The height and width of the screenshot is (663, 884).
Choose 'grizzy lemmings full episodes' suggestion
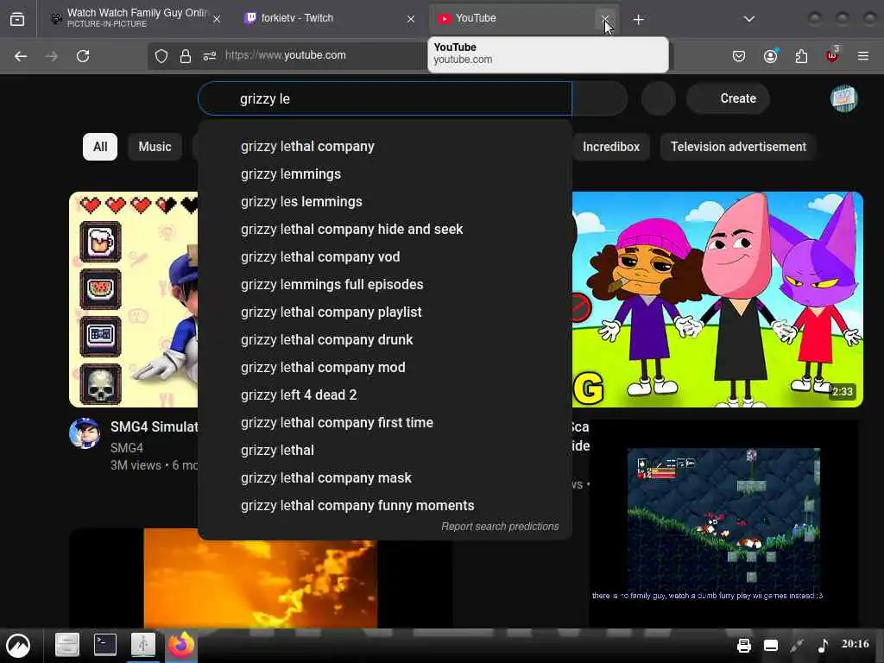coord(385,285)
